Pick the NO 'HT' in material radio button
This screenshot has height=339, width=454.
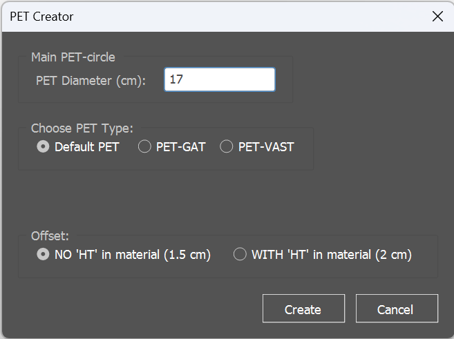pos(43,255)
